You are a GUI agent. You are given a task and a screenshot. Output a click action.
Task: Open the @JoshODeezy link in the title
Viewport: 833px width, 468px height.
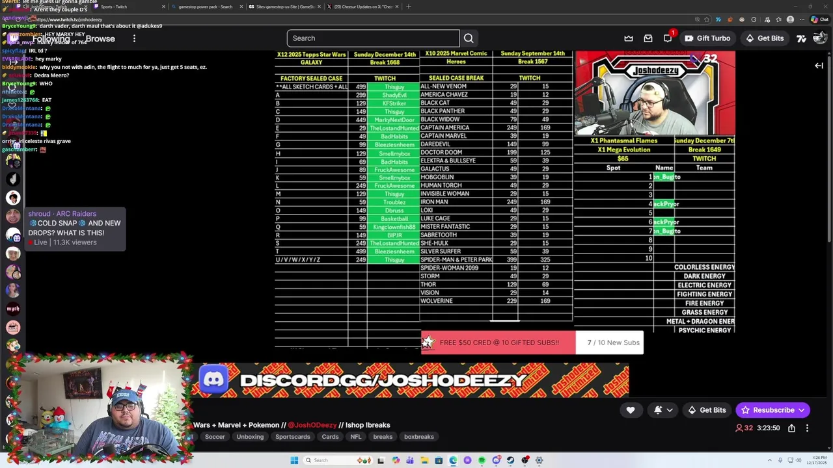312,425
